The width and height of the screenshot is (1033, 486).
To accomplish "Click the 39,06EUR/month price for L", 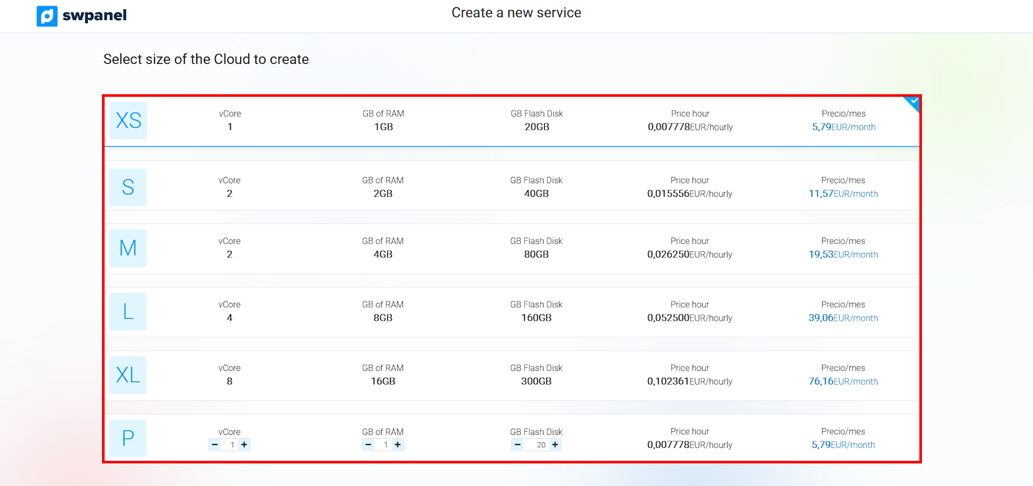I will 843,318.
